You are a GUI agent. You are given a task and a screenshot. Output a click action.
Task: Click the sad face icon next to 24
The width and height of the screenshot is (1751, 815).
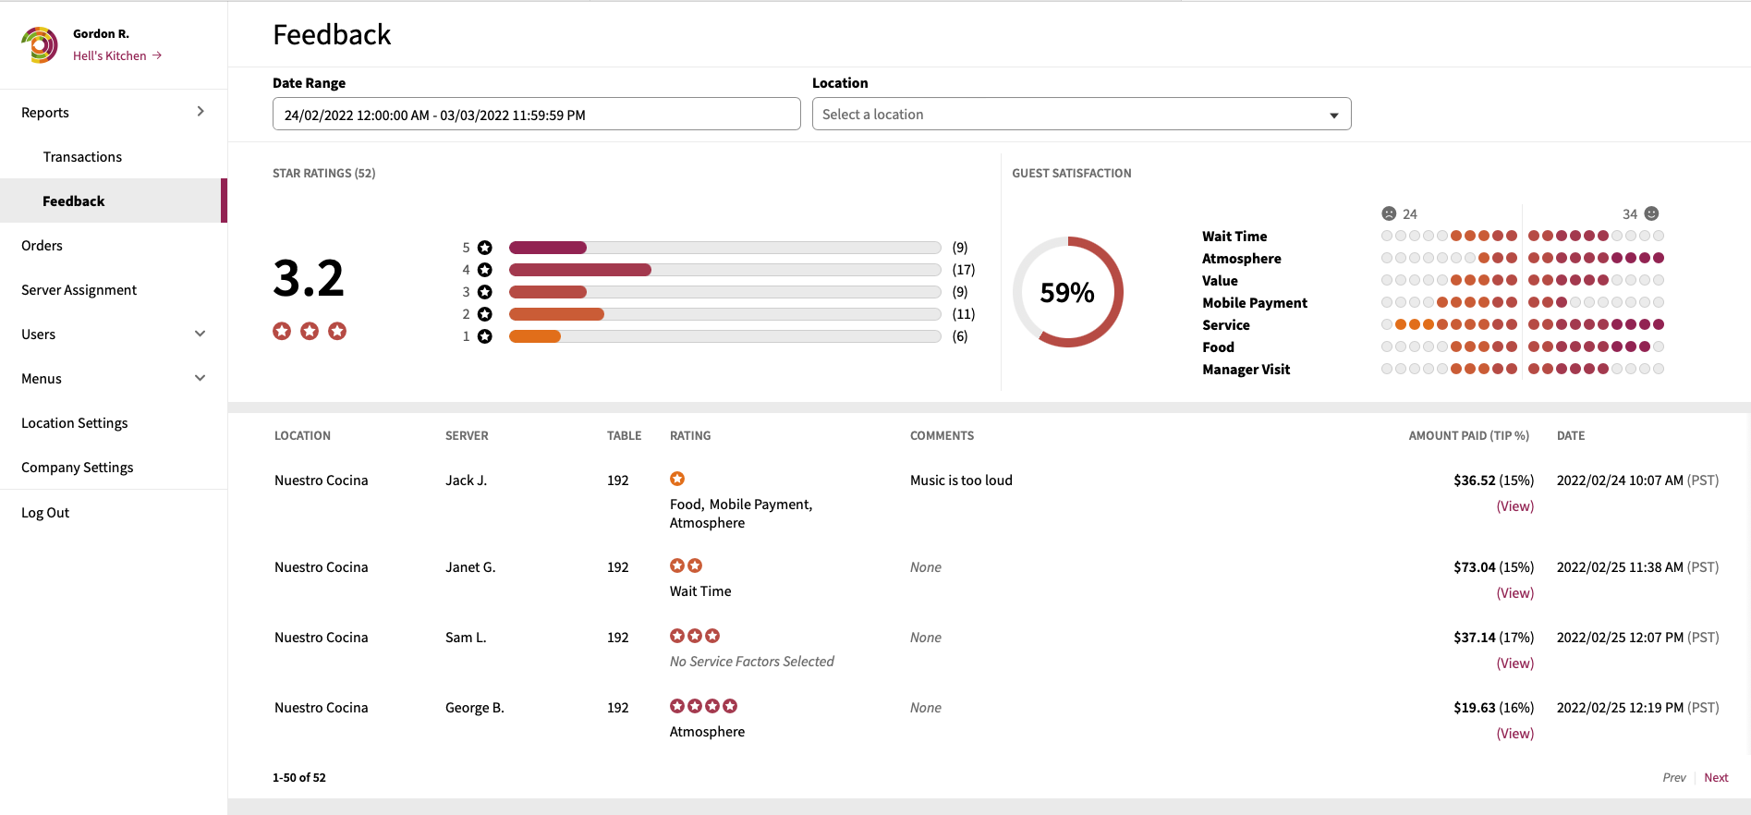click(x=1389, y=213)
